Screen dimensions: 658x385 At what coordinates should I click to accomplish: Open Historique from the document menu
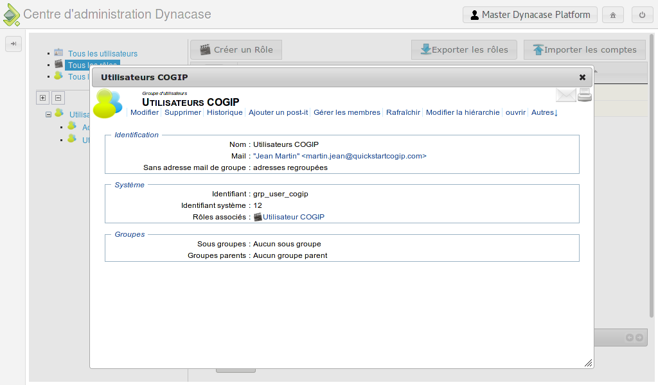(x=224, y=112)
